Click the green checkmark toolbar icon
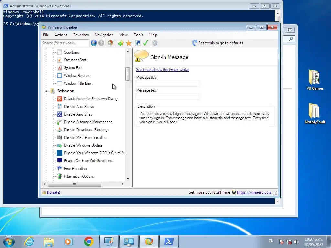Screen dimensions: 331x248 point(145,43)
